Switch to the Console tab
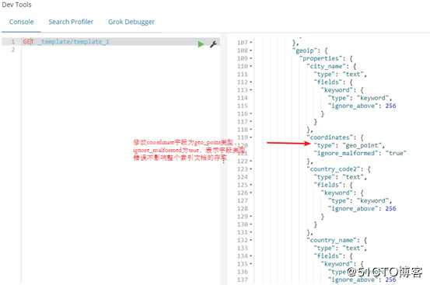This screenshot has width=430, height=285. coord(22,22)
